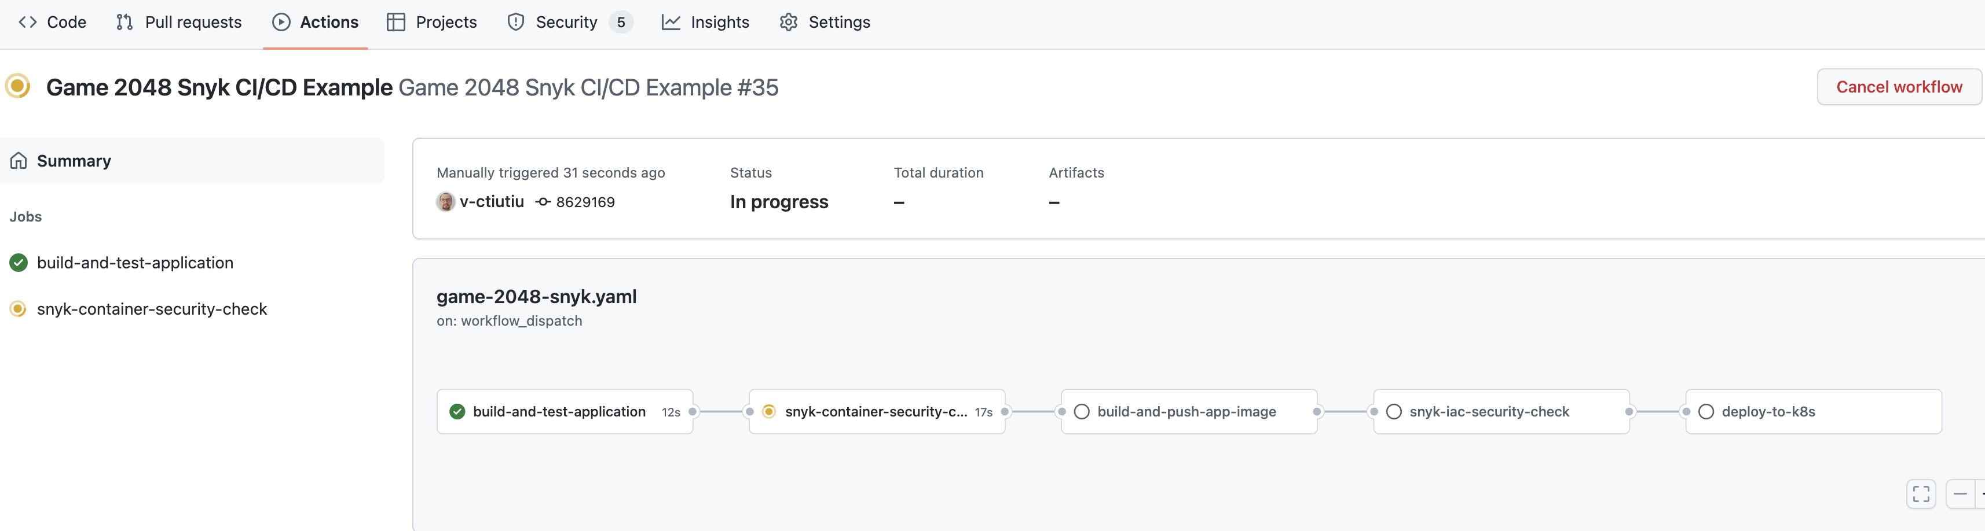The height and width of the screenshot is (531, 1985).
Task: Click the Game 2048 Snyk CI/CD Example title
Action: point(219,88)
